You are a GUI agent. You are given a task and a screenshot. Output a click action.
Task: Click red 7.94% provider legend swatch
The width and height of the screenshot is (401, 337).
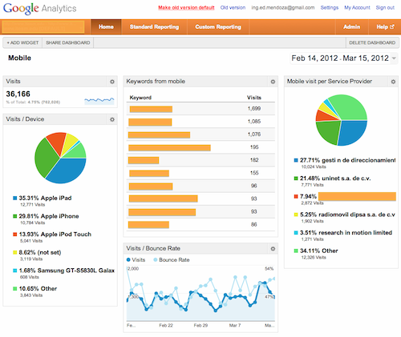point(296,197)
